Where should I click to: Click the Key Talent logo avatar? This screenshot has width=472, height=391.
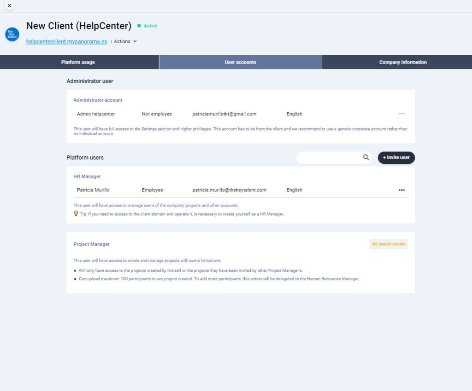point(12,34)
